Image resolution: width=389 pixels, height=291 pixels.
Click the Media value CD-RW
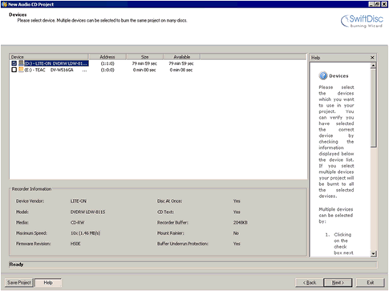click(78, 222)
